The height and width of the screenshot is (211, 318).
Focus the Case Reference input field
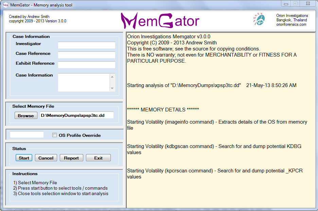pos(87,55)
